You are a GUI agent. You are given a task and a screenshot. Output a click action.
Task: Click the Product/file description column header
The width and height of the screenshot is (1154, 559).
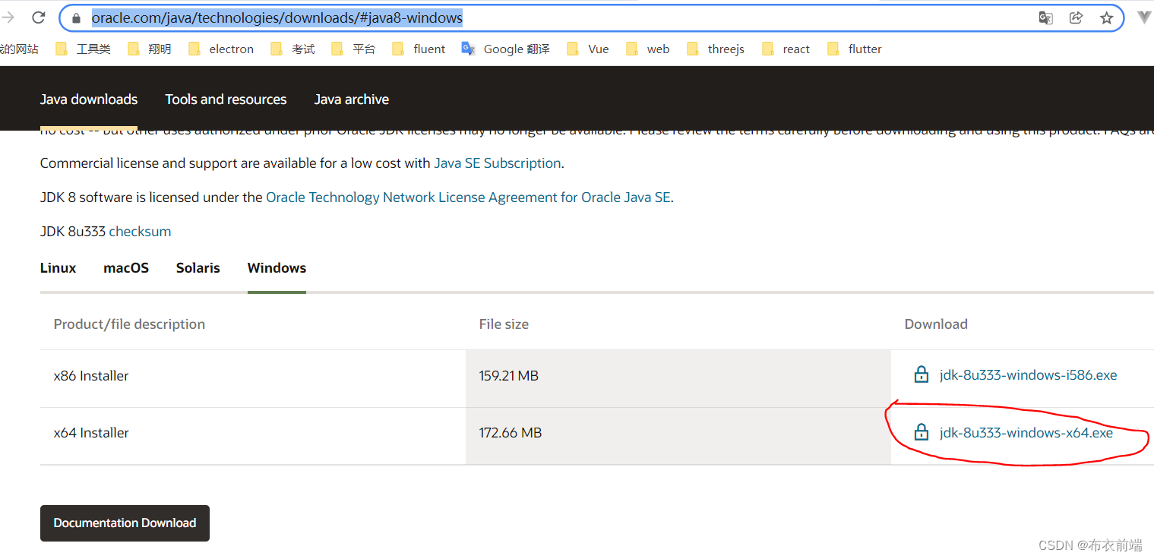(129, 324)
